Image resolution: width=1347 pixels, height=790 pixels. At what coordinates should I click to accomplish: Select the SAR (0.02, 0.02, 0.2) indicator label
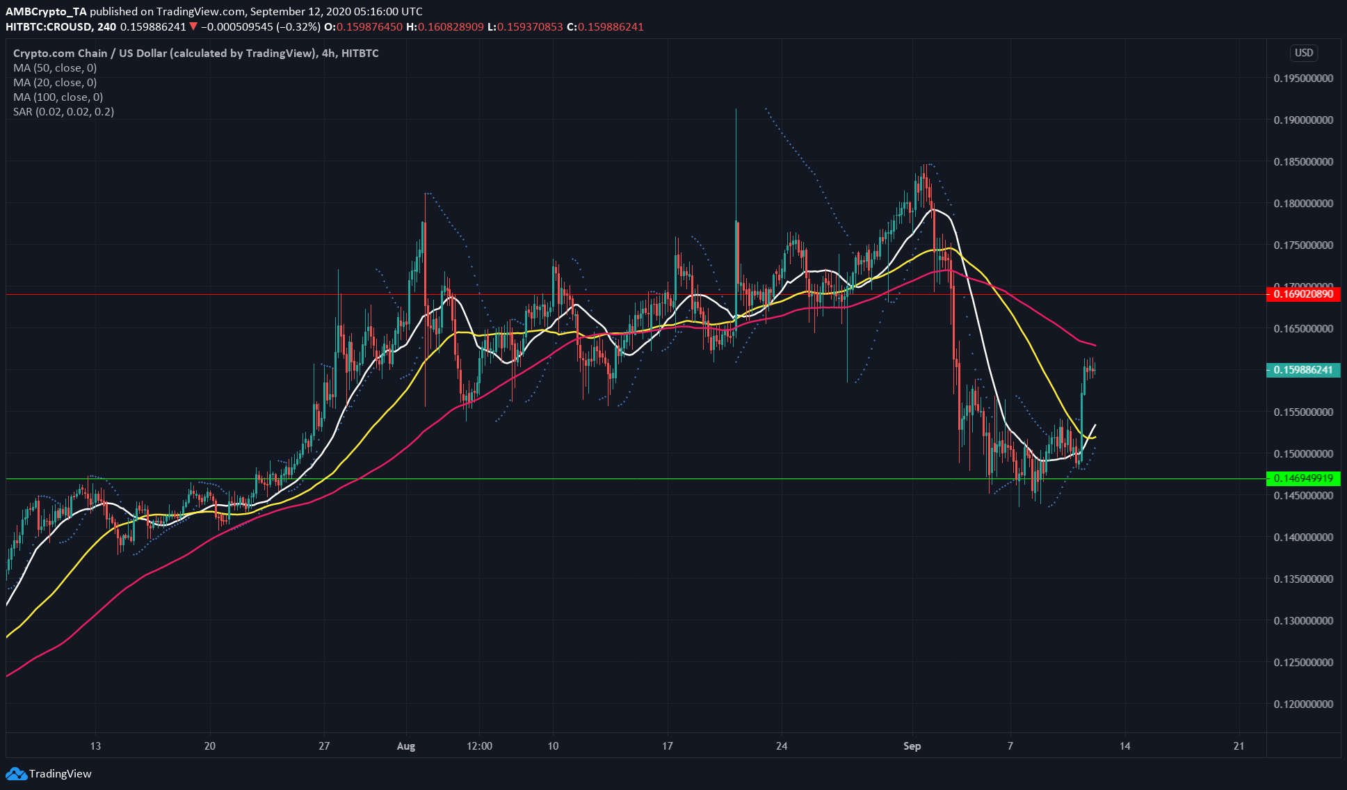point(63,112)
